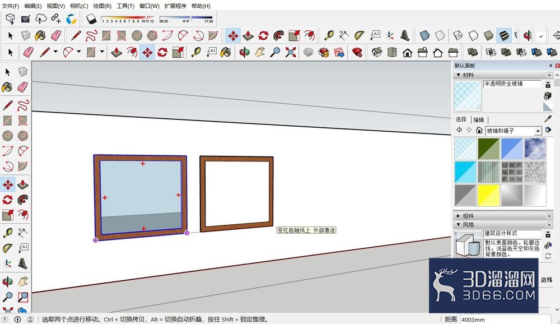The height and width of the screenshot is (324, 560).
Task: Activate the Zoom Window tool in the left toolbar
Action: (x=23, y=297)
